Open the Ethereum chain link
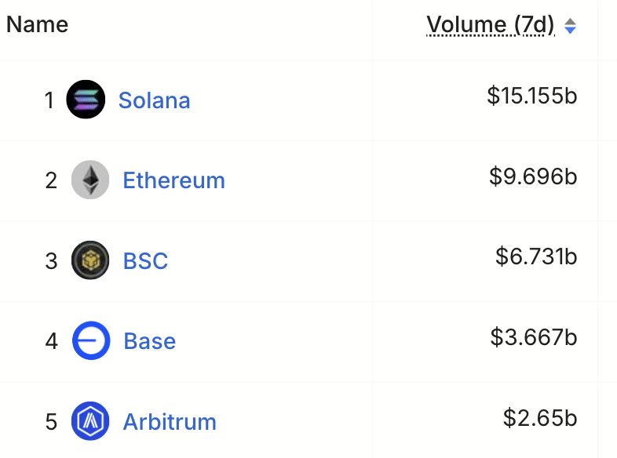The image size is (617, 458). click(173, 180)
